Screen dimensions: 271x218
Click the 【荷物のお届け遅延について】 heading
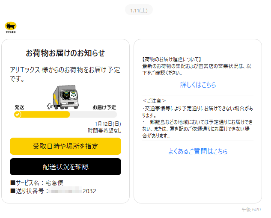pos(171,59)
